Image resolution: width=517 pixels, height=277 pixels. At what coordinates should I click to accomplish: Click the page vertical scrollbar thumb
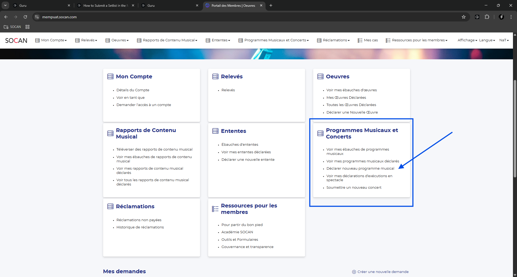515,129
